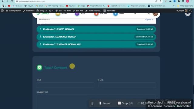
Task: Click the Open link on ReadBakery ad
Action: (149, 19)
